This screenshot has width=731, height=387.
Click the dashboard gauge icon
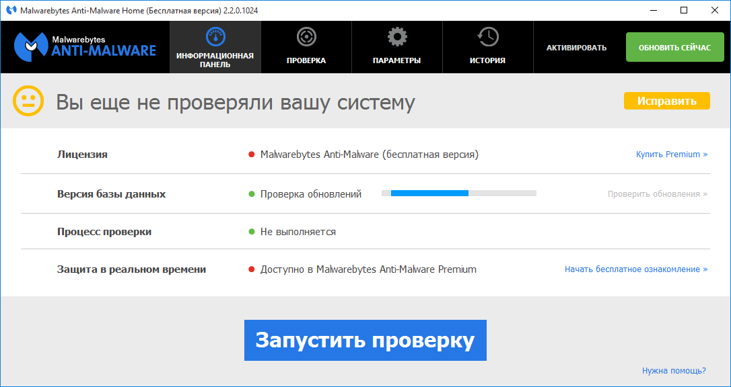215,37
